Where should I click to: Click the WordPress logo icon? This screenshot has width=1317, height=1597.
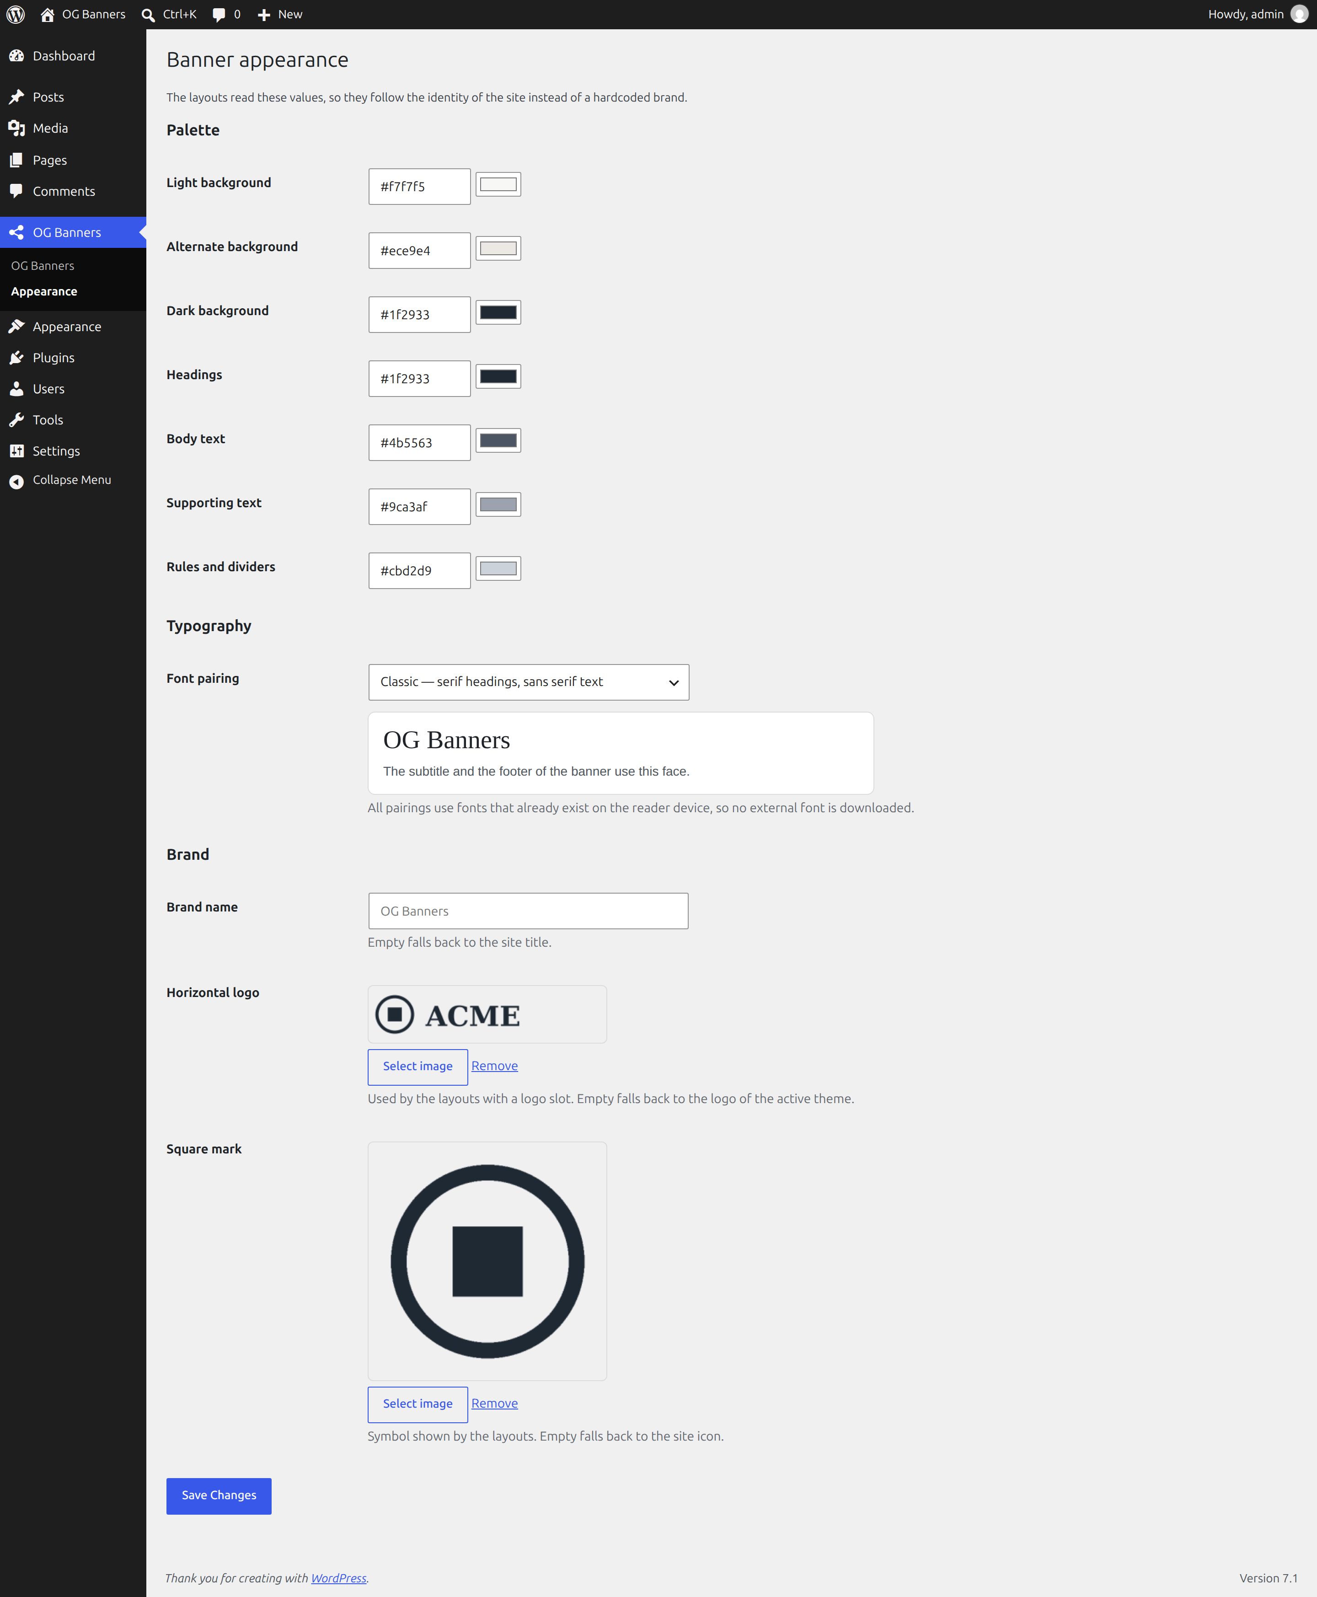[x=16, y=15]
